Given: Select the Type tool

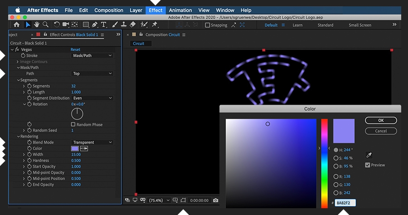Looking at the screenshot, I should click(x=104, y=24).
